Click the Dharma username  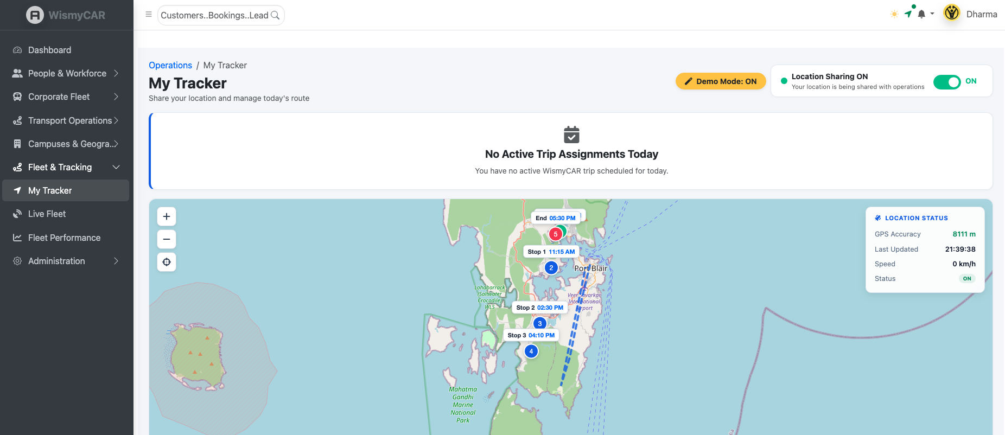coord(982,14)
